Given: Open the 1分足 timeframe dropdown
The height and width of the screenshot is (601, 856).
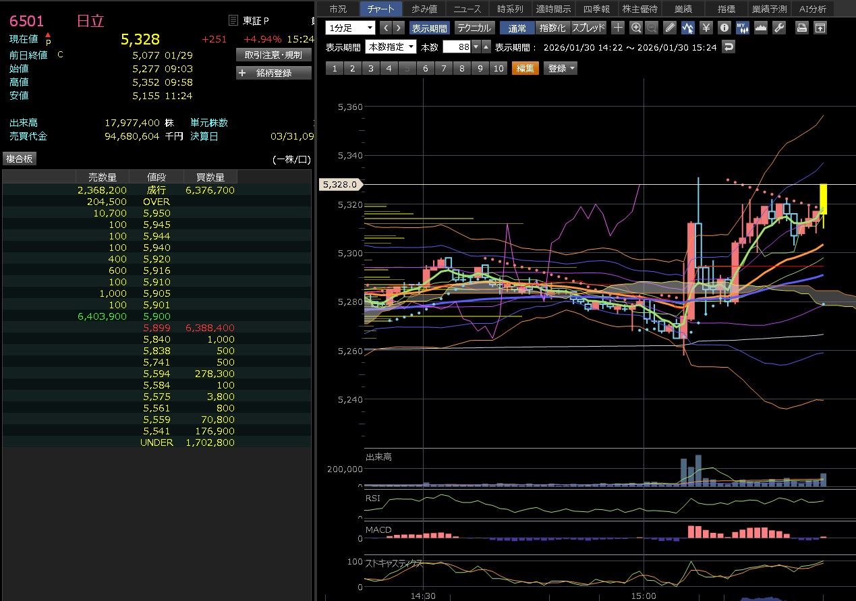Looking at the screenshot, I should point(350,28).
